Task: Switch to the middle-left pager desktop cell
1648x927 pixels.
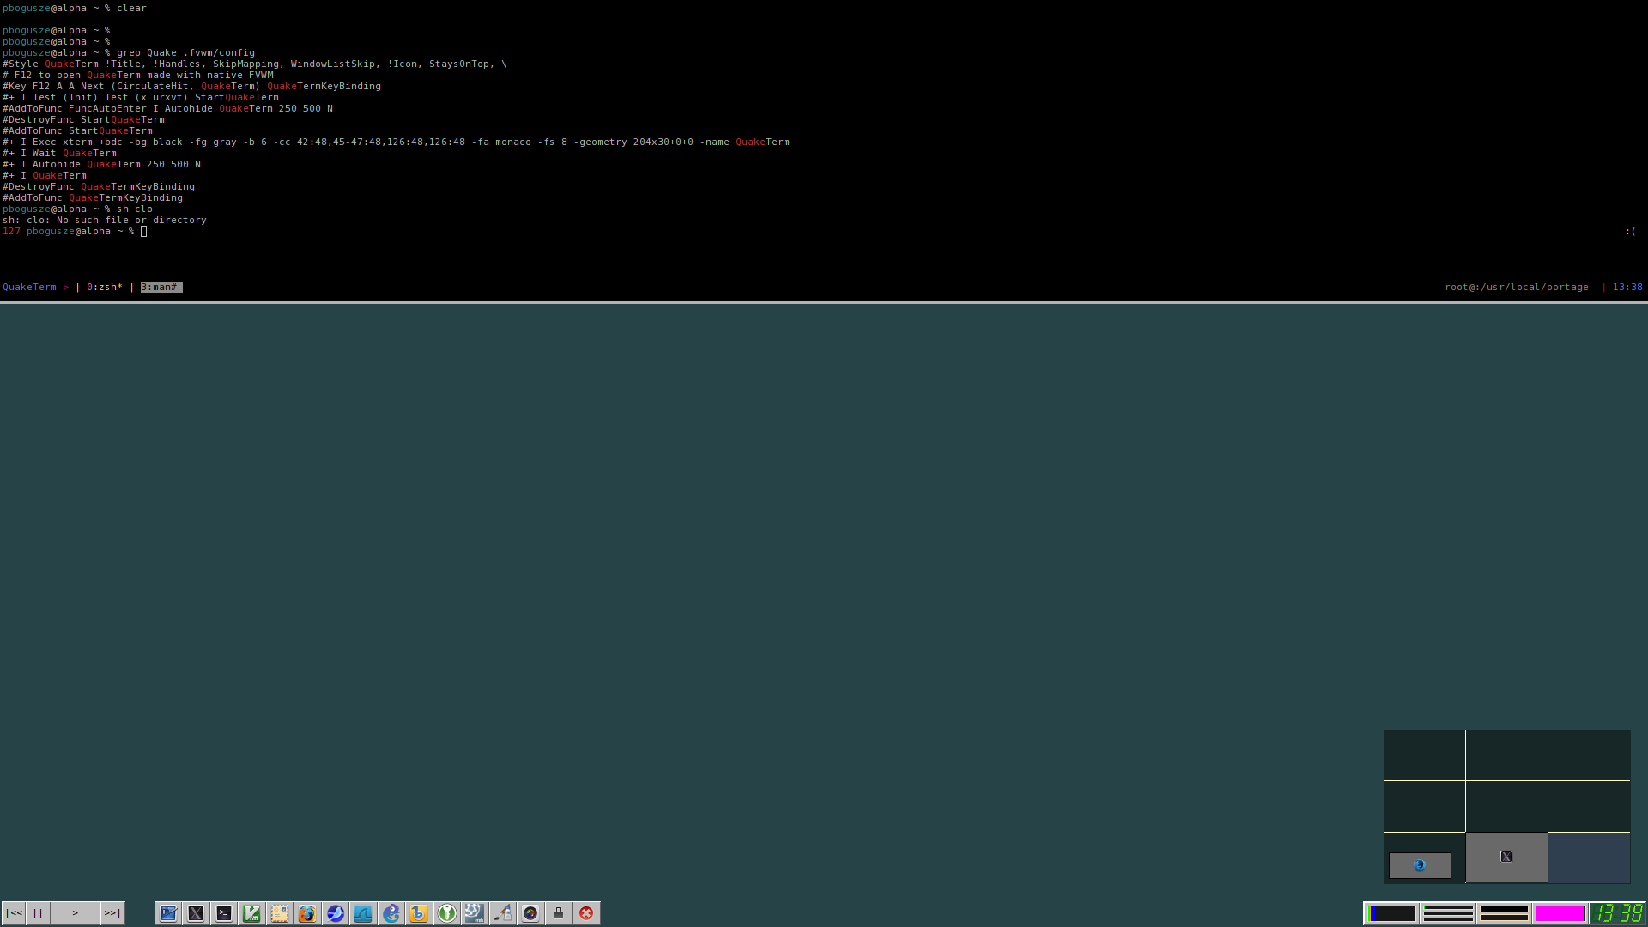Action: [1424, 806]
